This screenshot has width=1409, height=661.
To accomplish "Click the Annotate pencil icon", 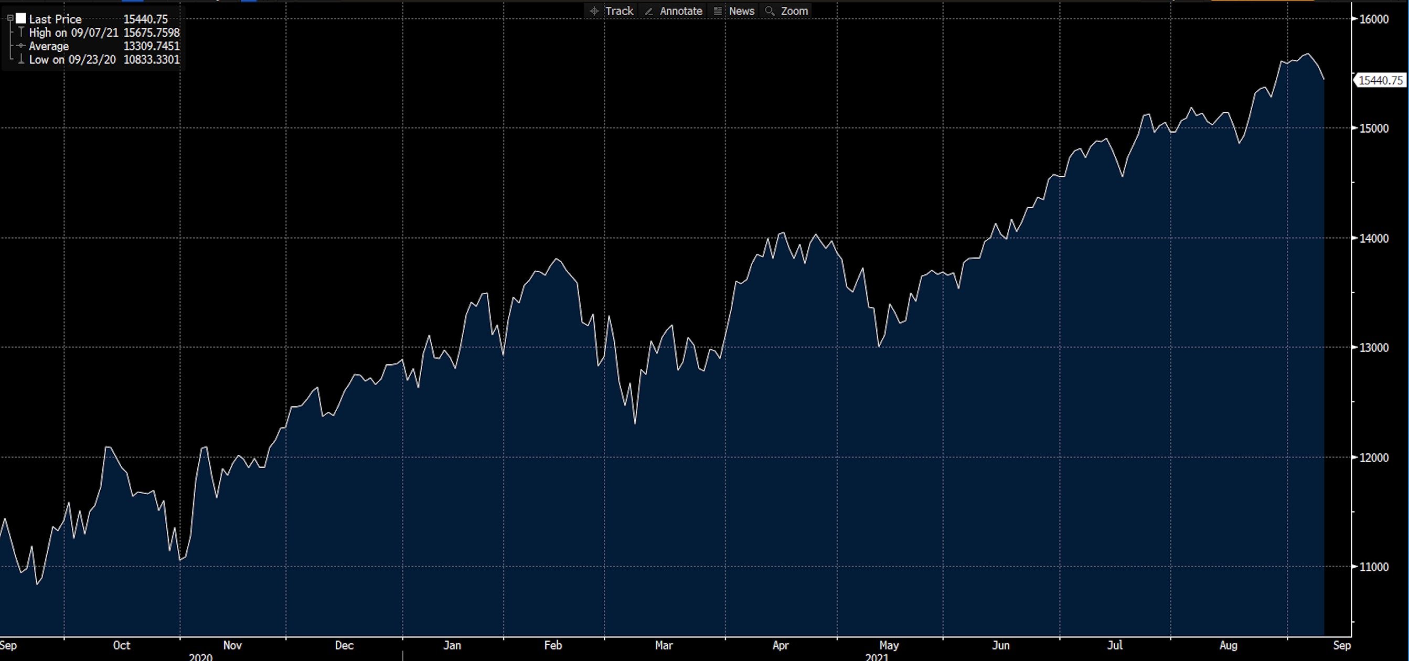I will (x=649, y=11).
